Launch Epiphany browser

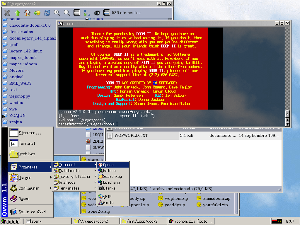pyautogui.click(x=113, y=182)
